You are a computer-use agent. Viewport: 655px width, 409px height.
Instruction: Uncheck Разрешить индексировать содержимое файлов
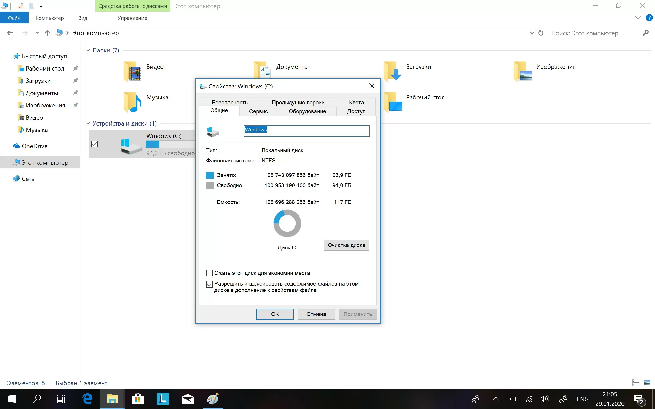[x=210, y=284]
